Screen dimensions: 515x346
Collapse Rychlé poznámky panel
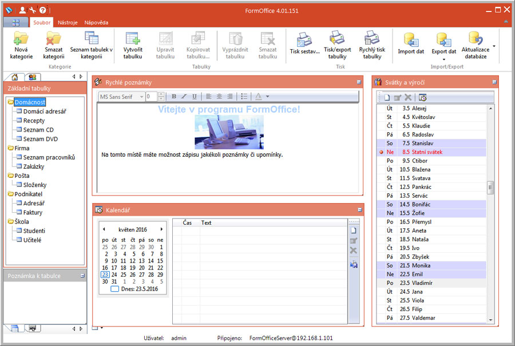[359, 82]
